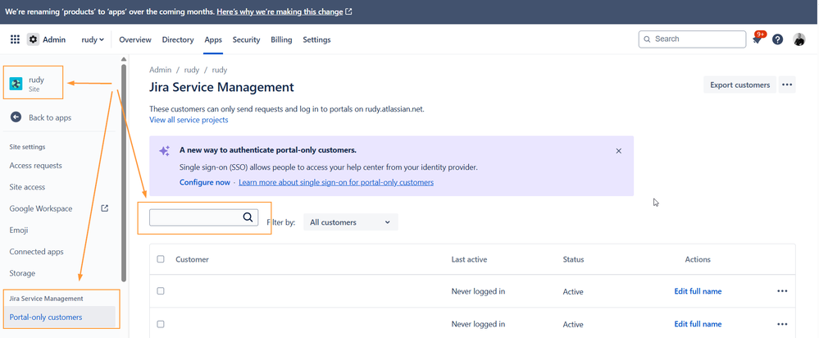The width and height of the screenshot is (819, 338).
Task: Click the Status column header
Action: (x=574, y=259)
